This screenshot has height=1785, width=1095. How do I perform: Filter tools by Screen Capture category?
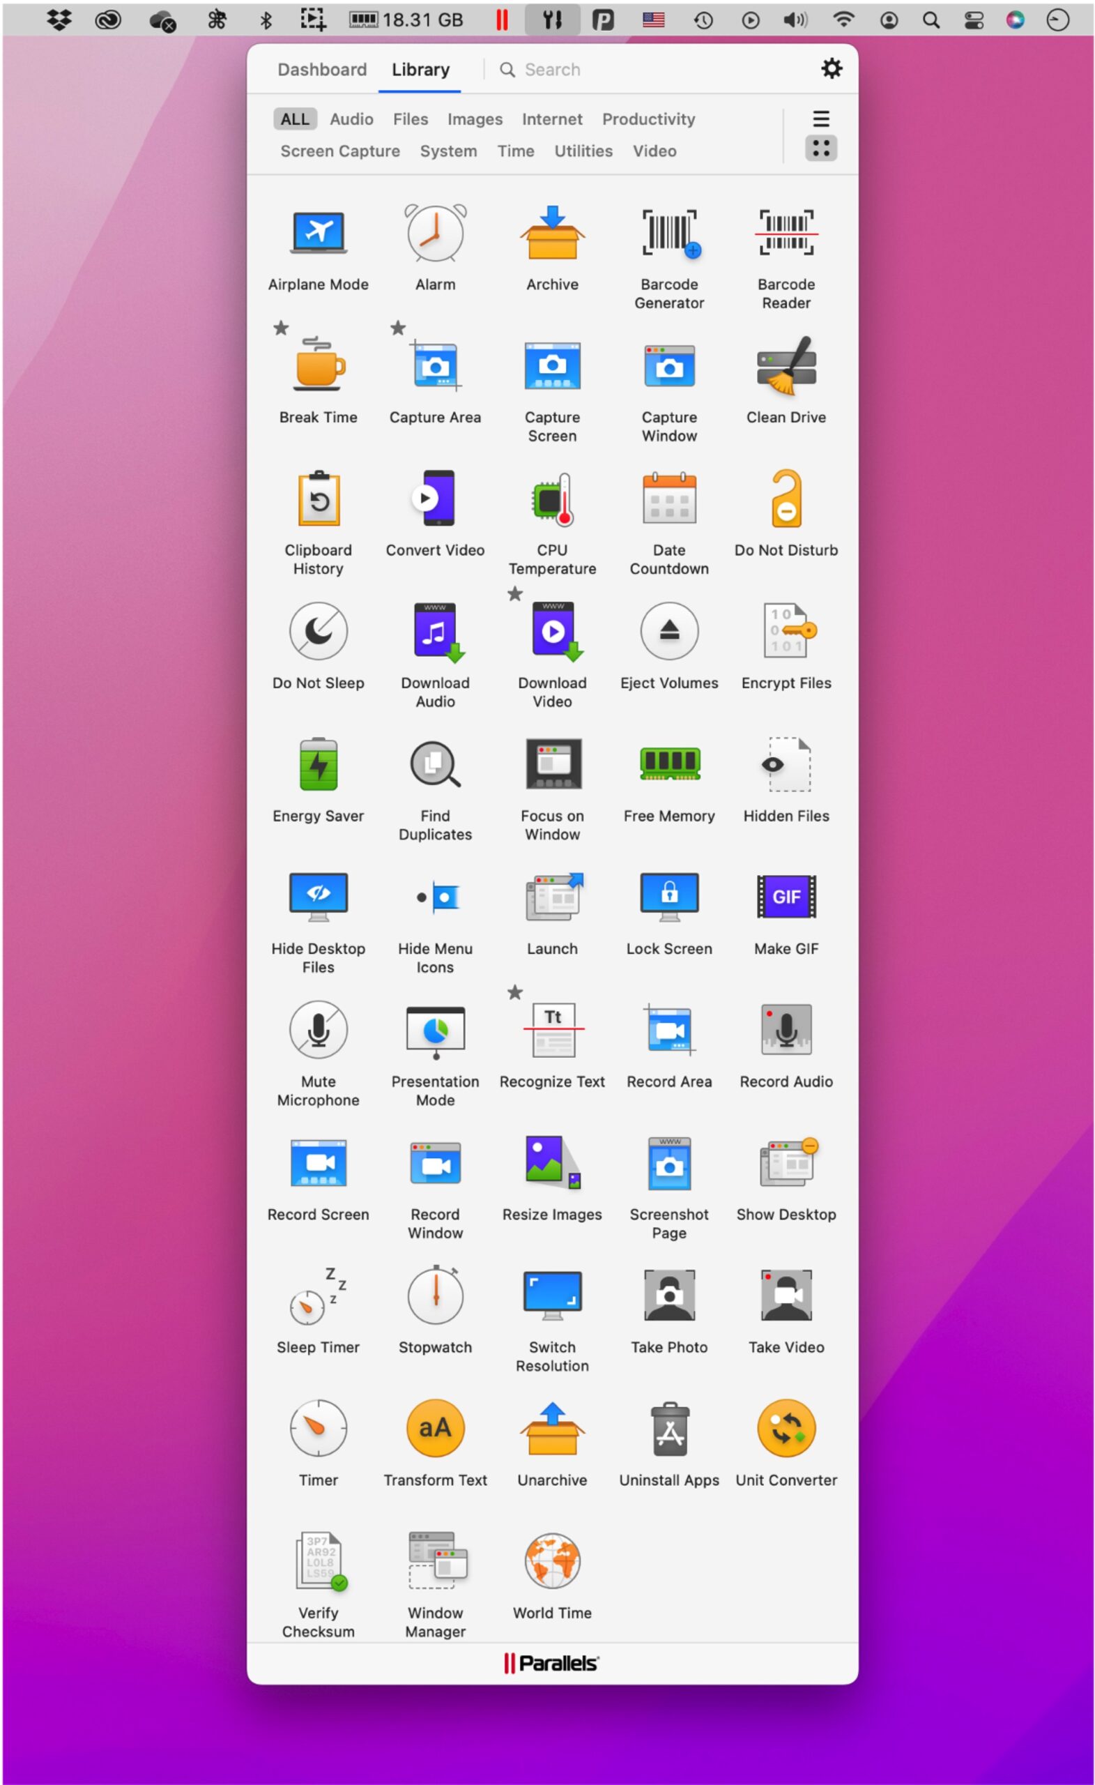[x=340, y=151]
